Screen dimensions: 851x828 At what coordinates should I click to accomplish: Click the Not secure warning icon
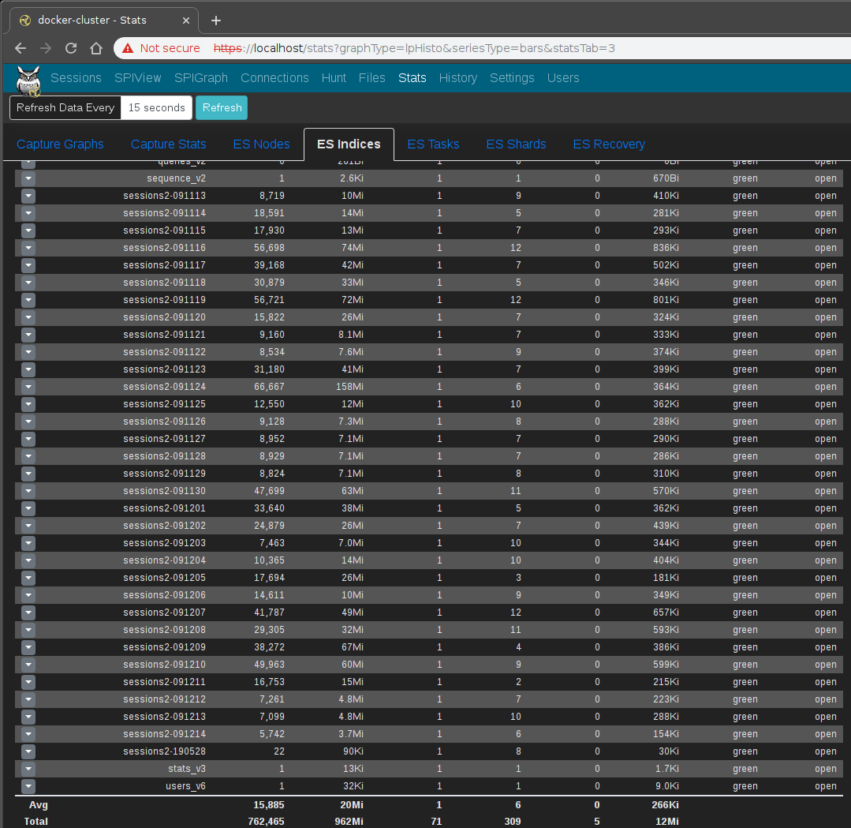point(126,48)
